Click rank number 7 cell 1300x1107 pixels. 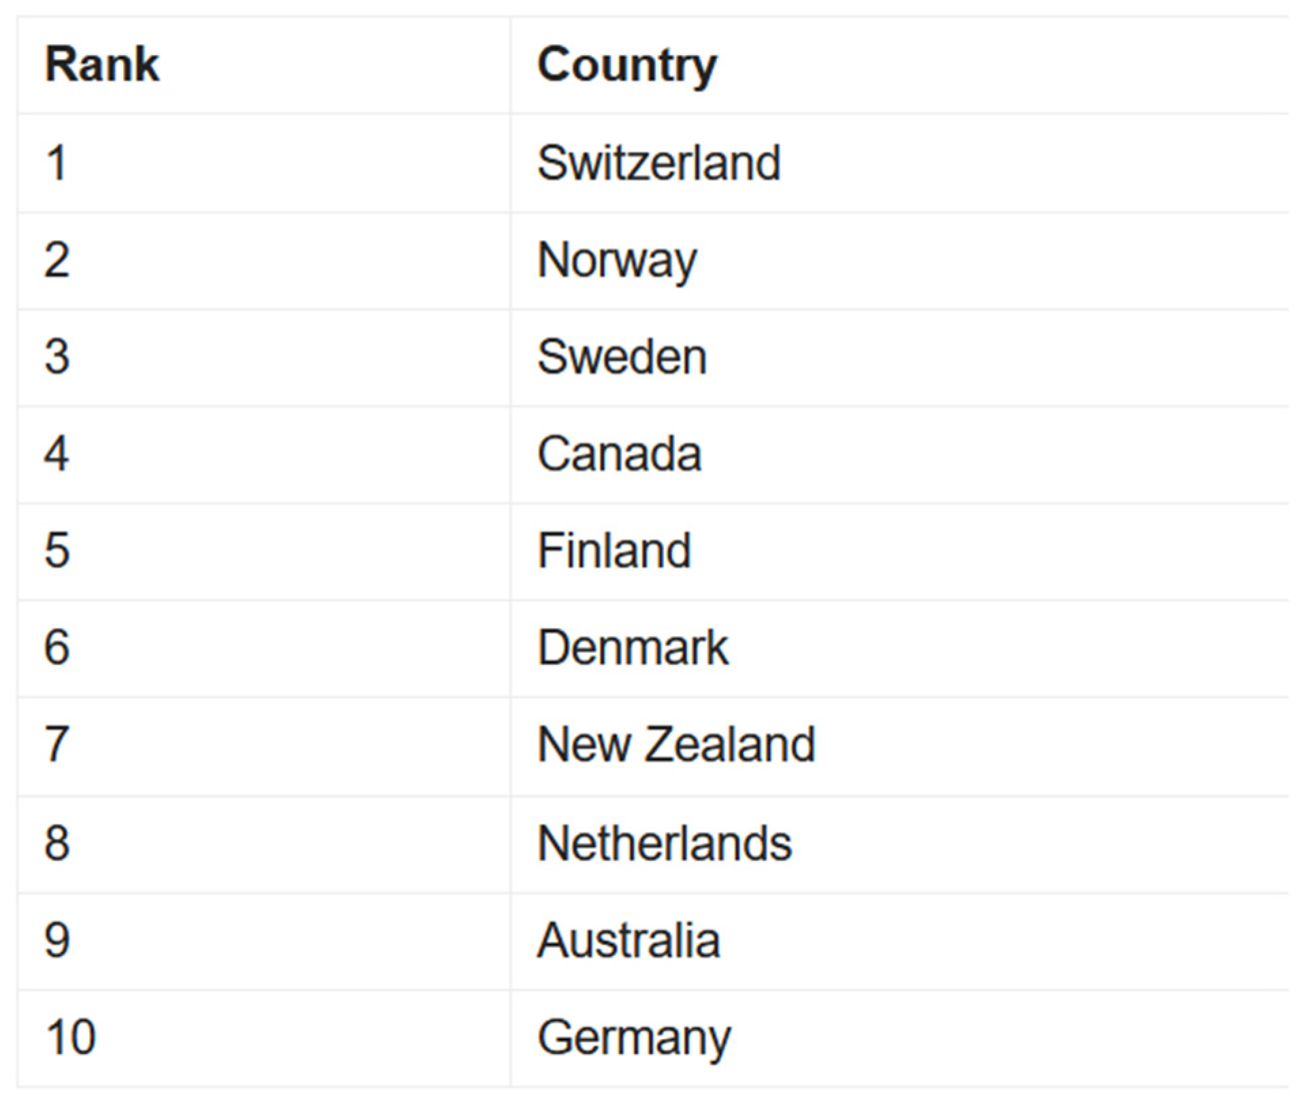57,745
